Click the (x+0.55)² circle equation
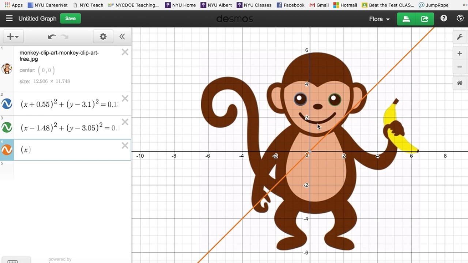 tap(70, 104)
